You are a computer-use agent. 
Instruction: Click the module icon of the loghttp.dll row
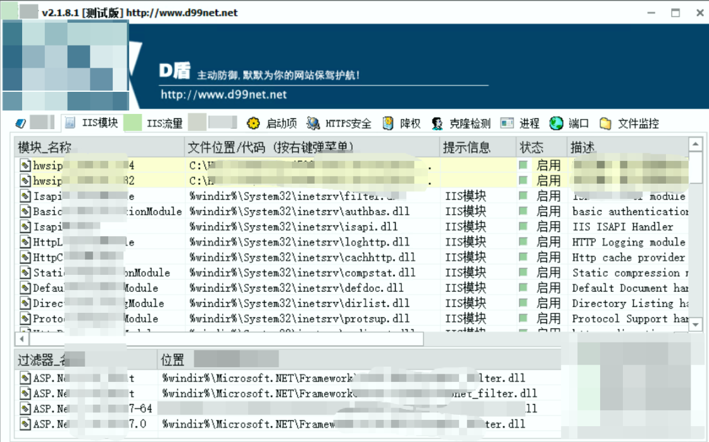25,242
